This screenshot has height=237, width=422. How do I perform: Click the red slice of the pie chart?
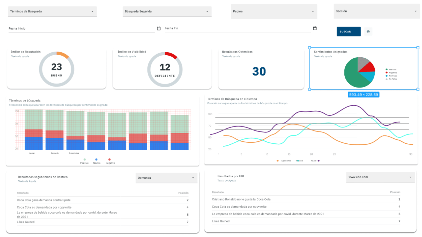pyautogui.click(x=369, y=67)
